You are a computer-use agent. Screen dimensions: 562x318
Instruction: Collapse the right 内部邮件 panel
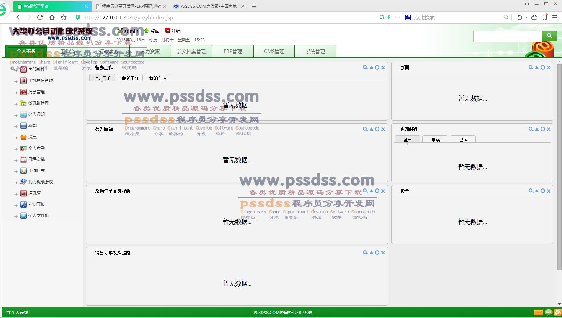(537, 129)
